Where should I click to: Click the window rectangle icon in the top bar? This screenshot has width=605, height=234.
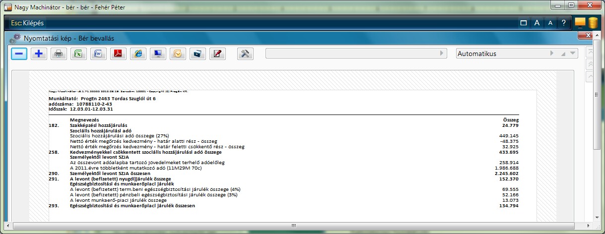point(523,23)
